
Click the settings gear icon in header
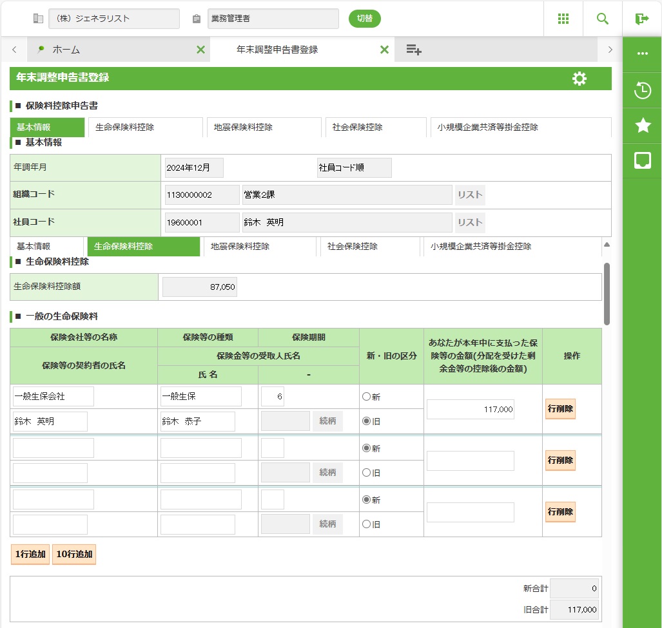[579, 79]
